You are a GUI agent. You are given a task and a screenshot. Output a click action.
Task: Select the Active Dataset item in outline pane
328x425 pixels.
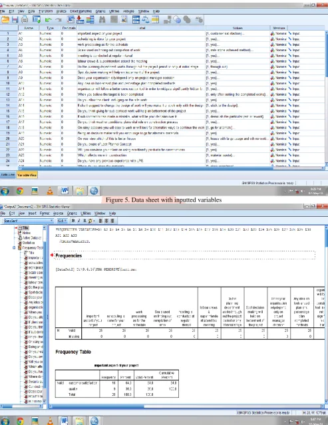pyautogui.click(x=32, y=238)
